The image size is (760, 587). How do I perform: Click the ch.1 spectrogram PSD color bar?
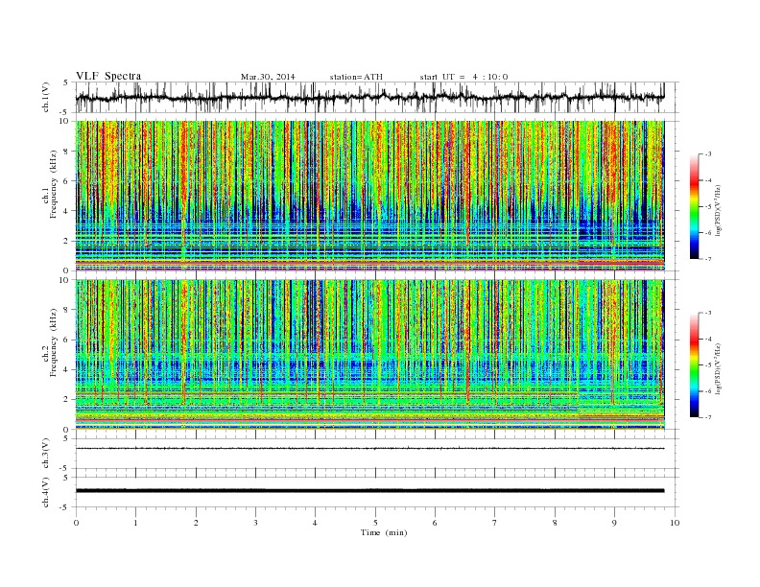pos(694,206)
